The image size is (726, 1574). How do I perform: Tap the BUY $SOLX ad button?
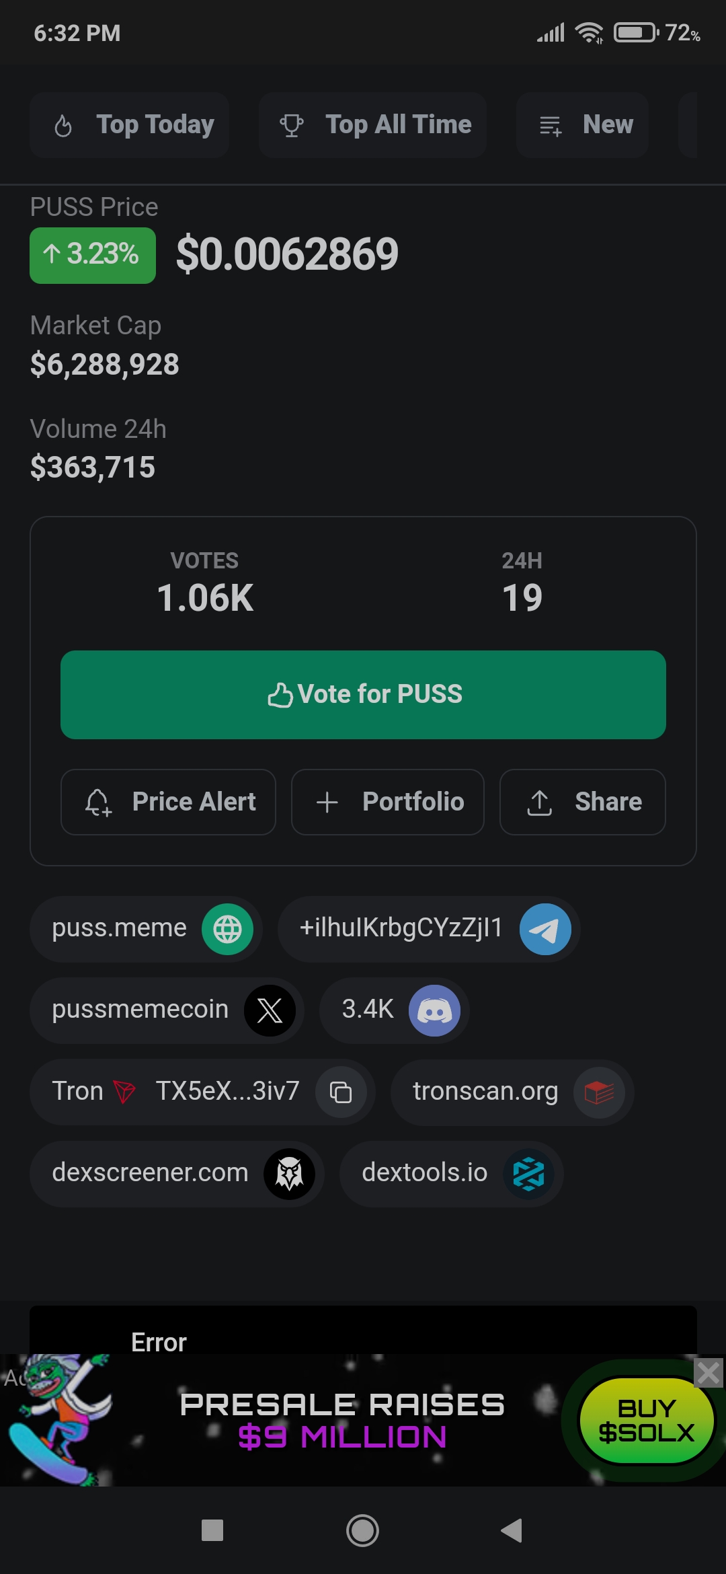pos(645,1421)
